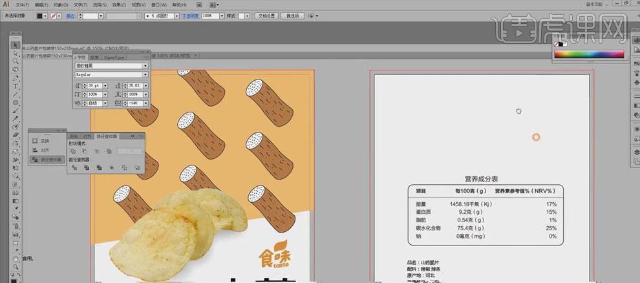Viewport: 640px width, 283px height.
Task: Open the 对象(O) menu
Action: tap(61, 5)
